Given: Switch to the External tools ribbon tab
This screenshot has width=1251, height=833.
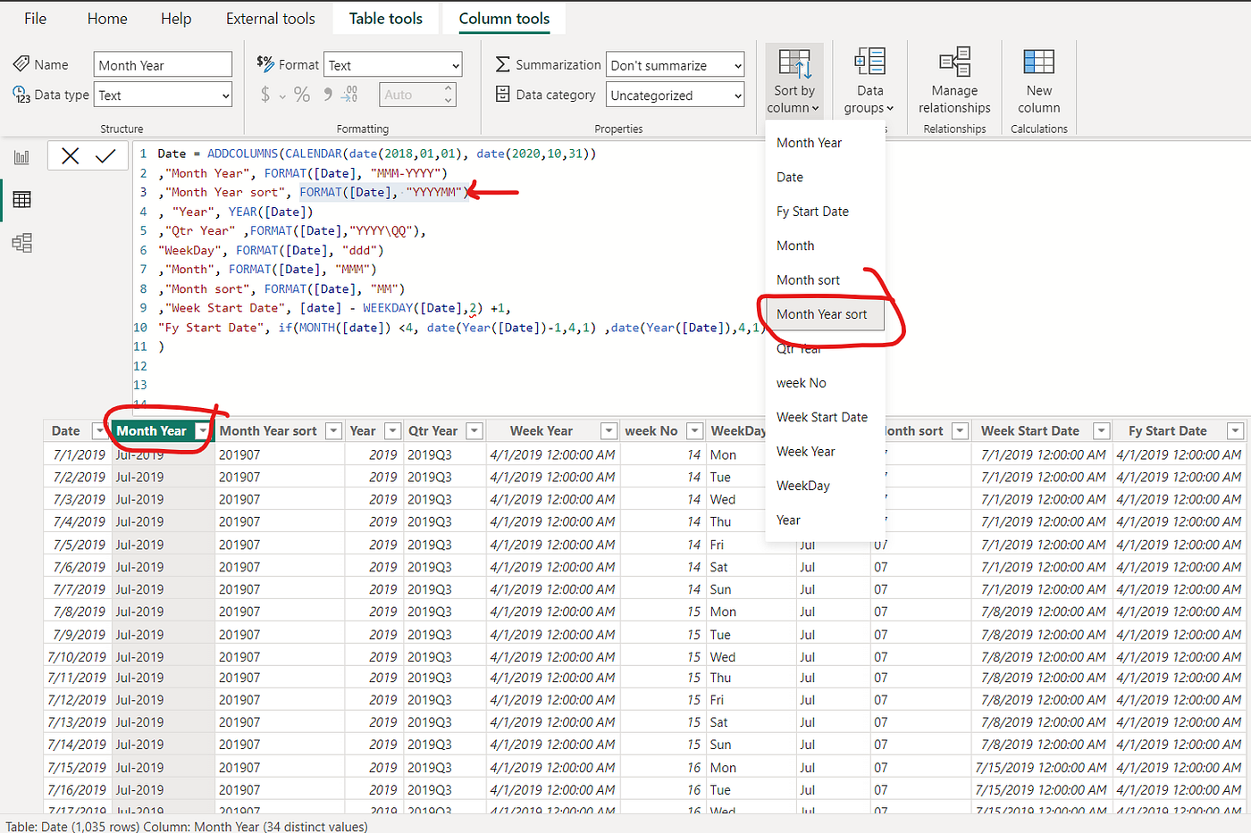Looking at the screenshot, I should pyautogui.click(x=270, y=18).
